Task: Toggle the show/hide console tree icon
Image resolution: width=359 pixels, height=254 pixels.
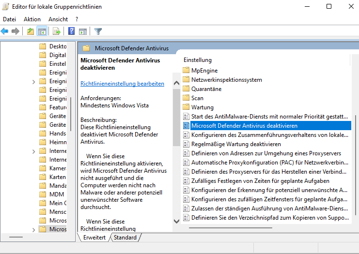Action: (x=42, y=31)
